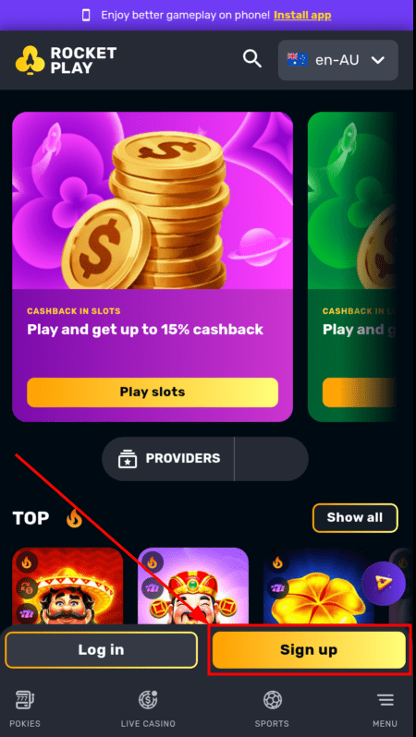Open the hamburger Menu icon
The height and width of the screenshot is (737, 416).
coord(385,700)
